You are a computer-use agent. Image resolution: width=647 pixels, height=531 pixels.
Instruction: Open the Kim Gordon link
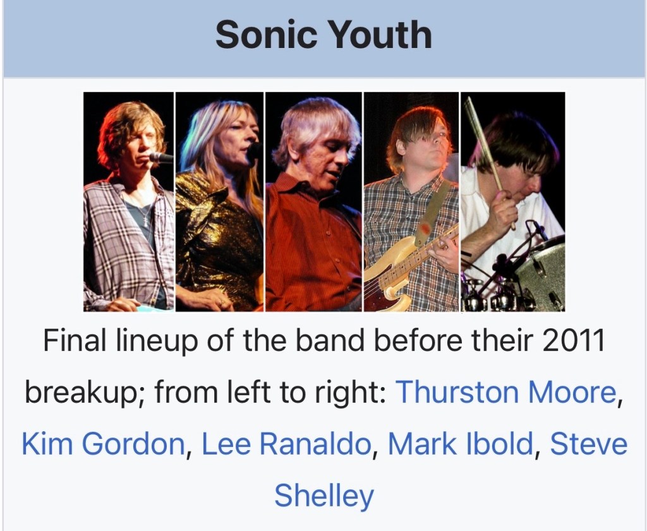point(102,444)
